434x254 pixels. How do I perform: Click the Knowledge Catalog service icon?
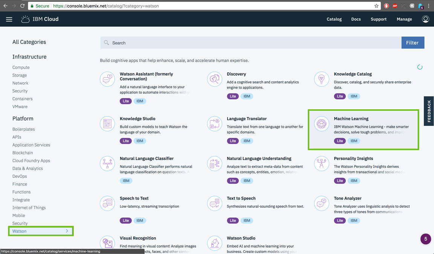click(322, 79)
